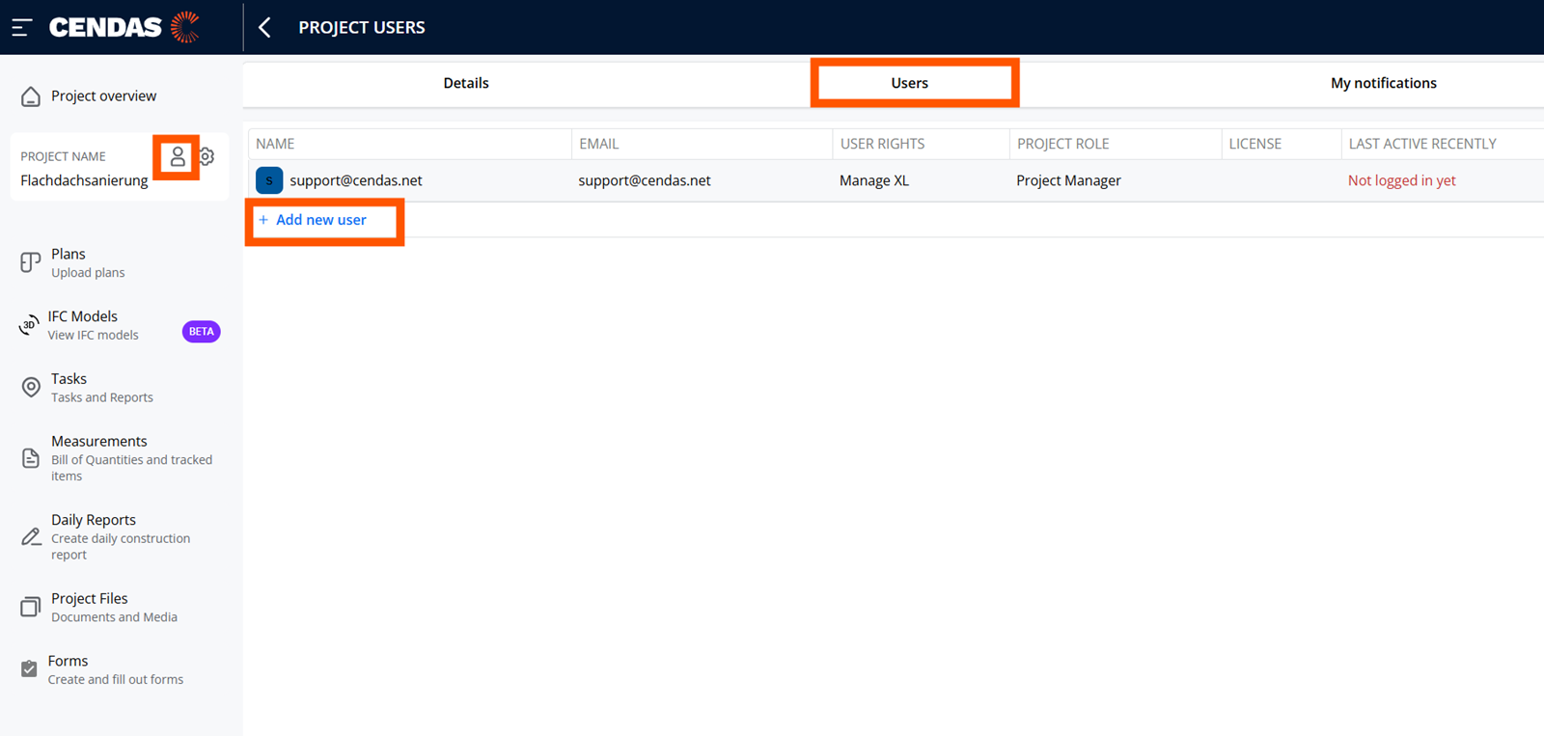Click the Tasks location pin icon
Screen dimensions: 1544x736
tap(31, 388)
